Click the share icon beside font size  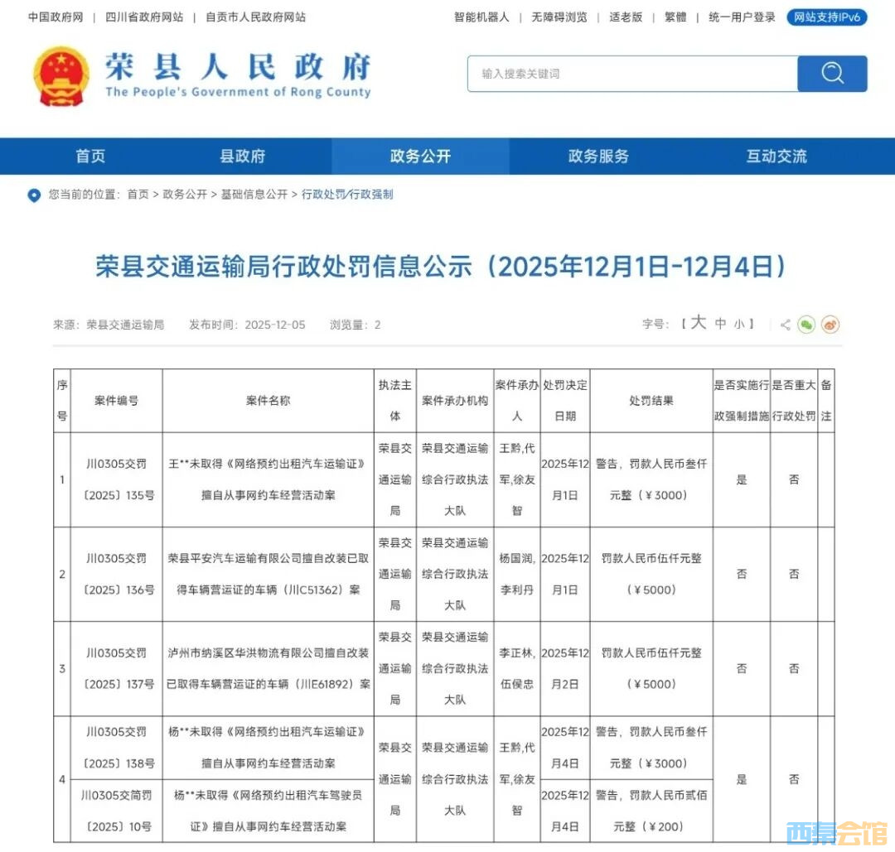coord(785,325)
